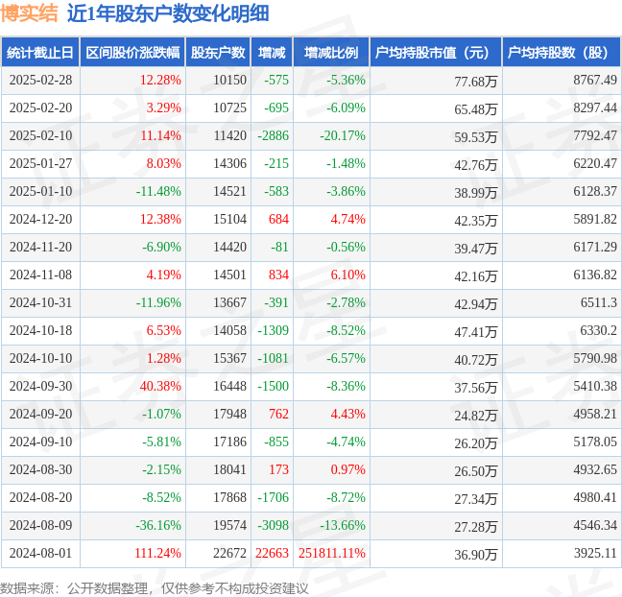Select the price change value -11.96%
This screenshot has height=597, width=622.
[x=158, y=302]
